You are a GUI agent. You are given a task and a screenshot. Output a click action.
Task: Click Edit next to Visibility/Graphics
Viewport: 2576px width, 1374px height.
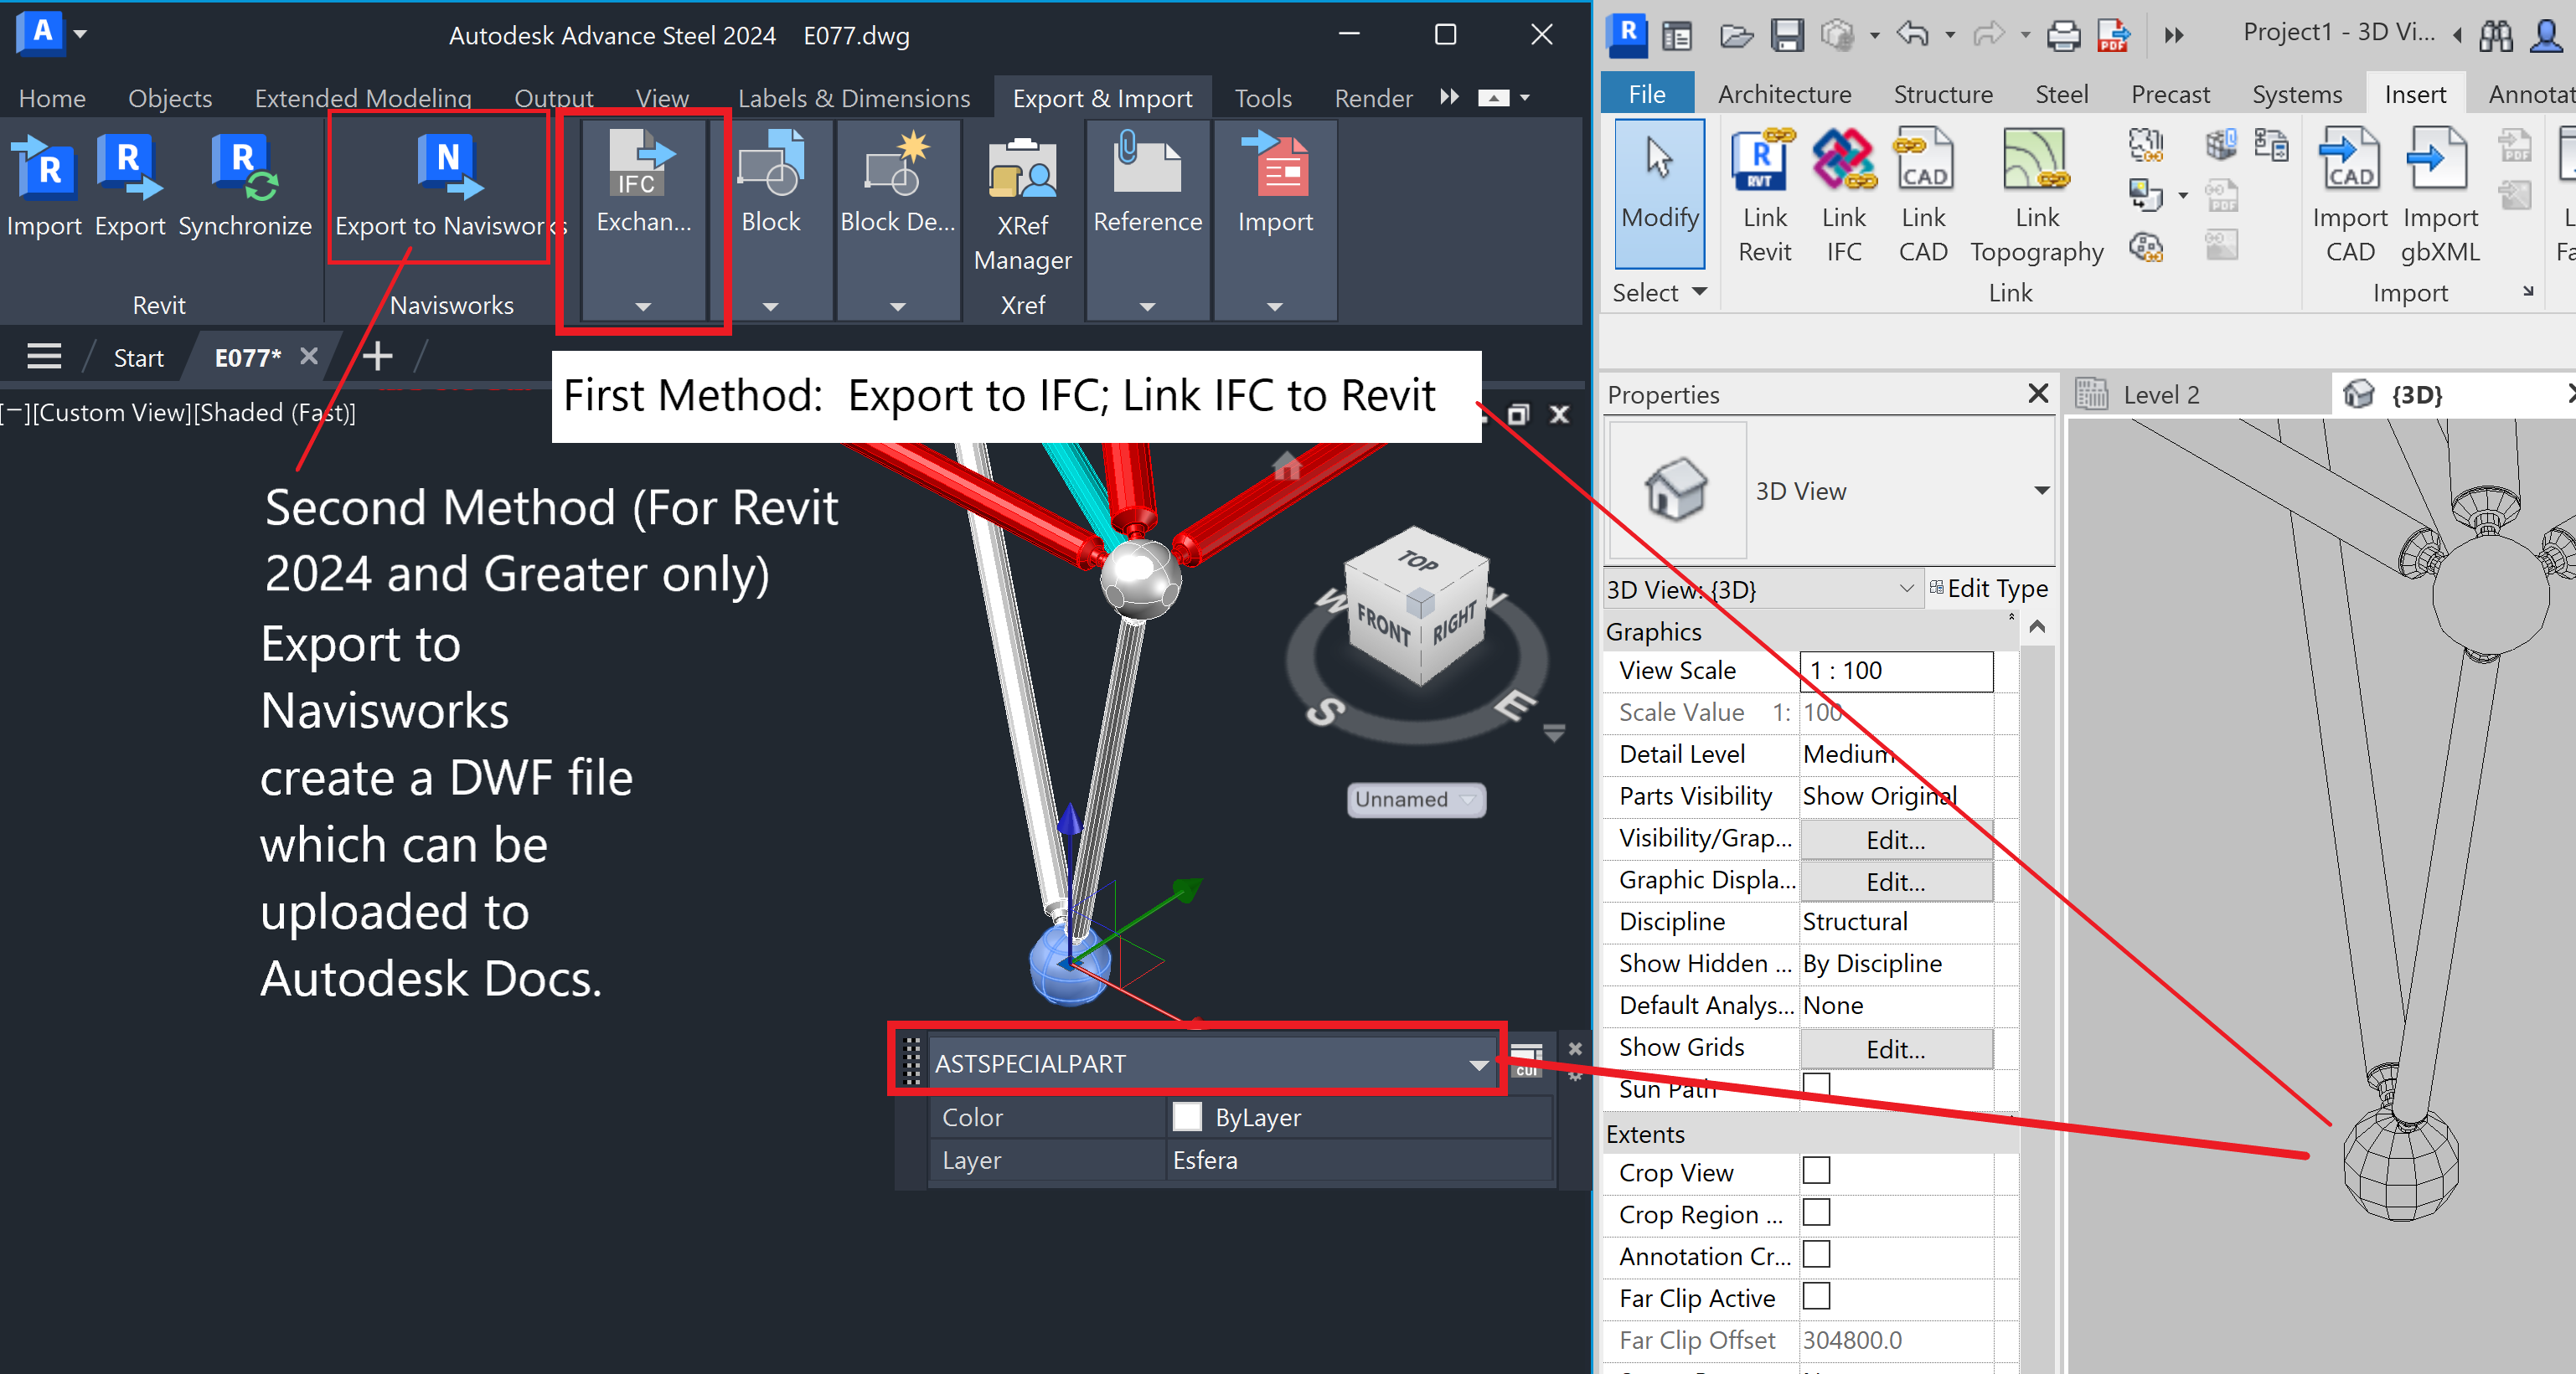click(1895, 840)
